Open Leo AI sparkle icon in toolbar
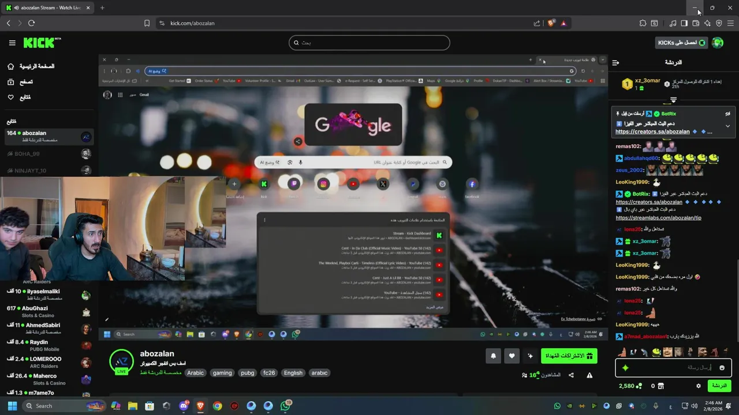Screen dimensions: 739x415 pos(707,23)
